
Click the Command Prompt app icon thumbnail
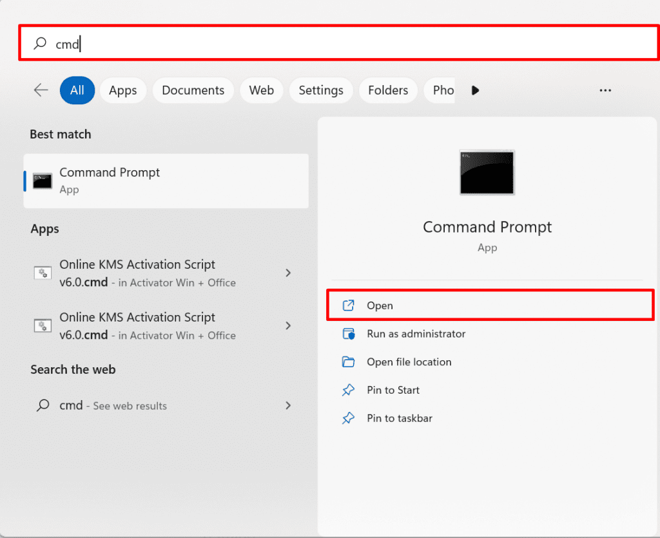click(487, 172)
